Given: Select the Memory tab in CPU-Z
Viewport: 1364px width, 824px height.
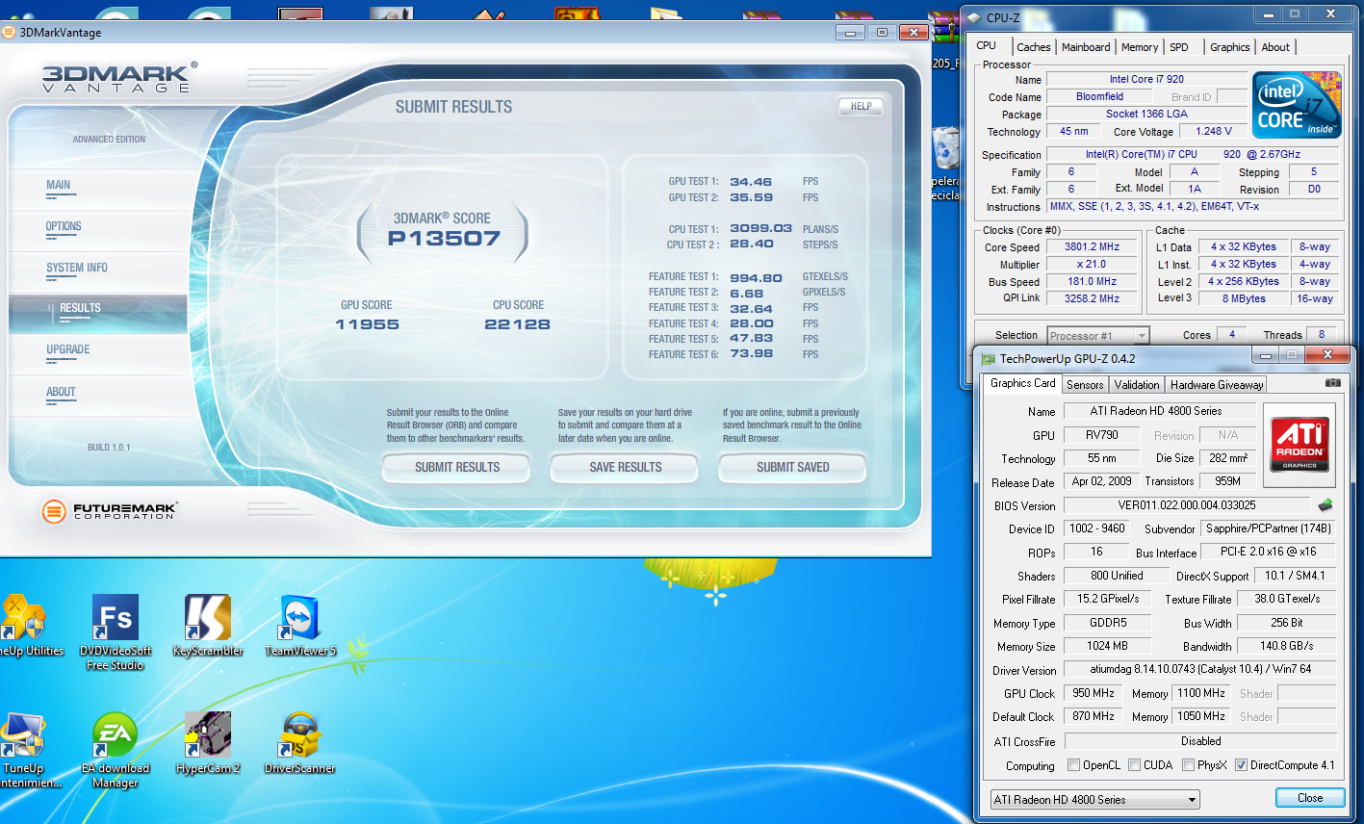Looking at the screenshot, I should click(1140, 47).
